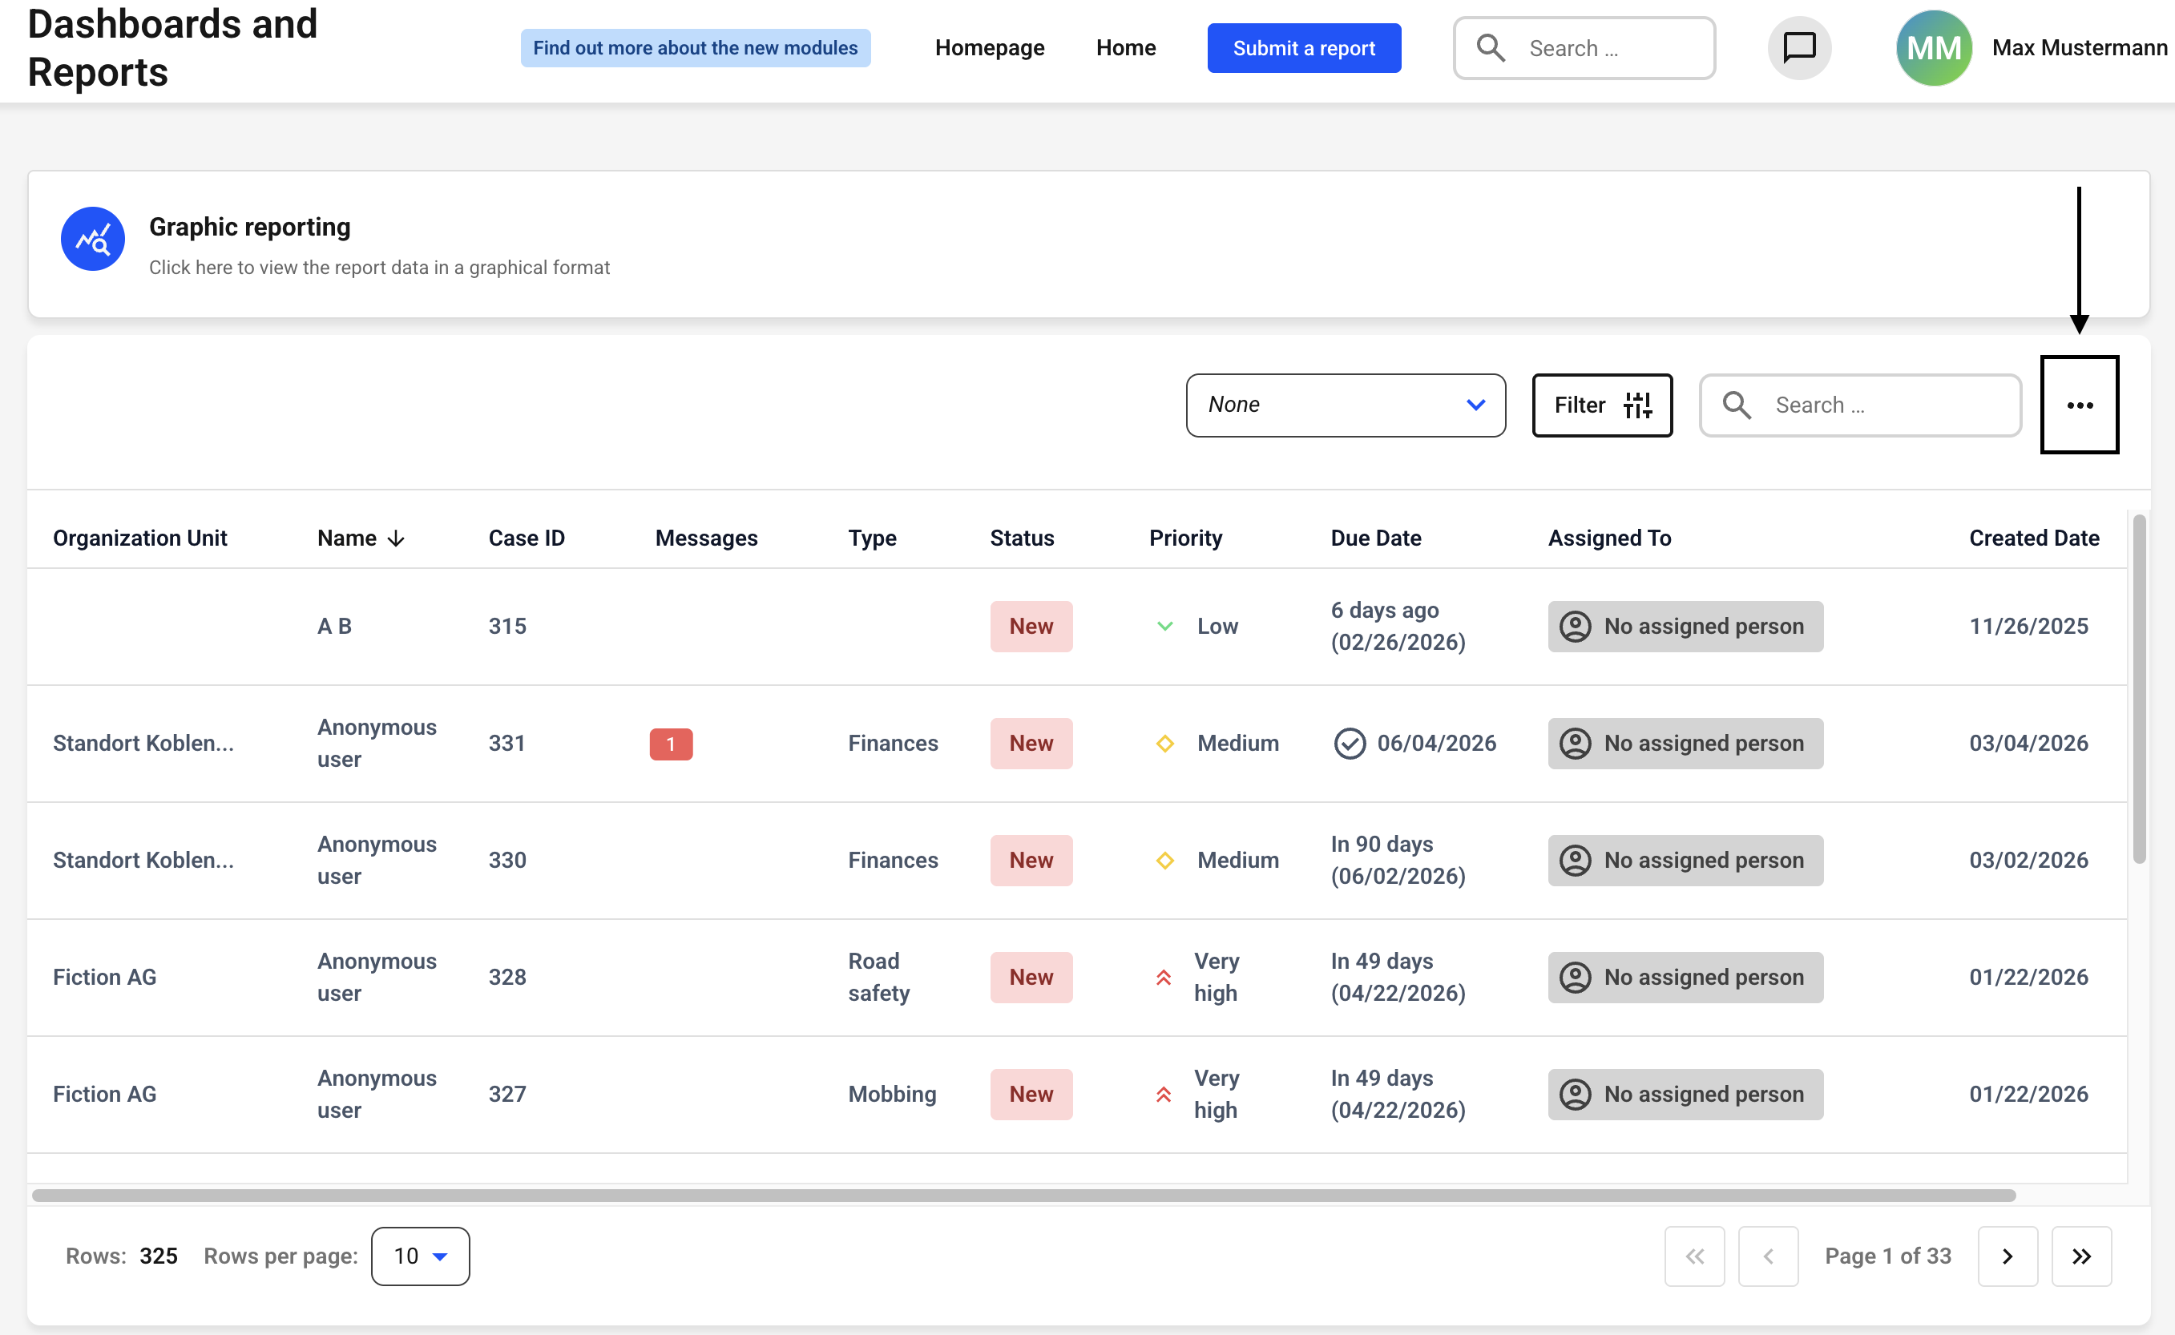This screenshot has height=1335, width=2175.
Task: Go to next page arrow
Action: pos(2008,1256)
